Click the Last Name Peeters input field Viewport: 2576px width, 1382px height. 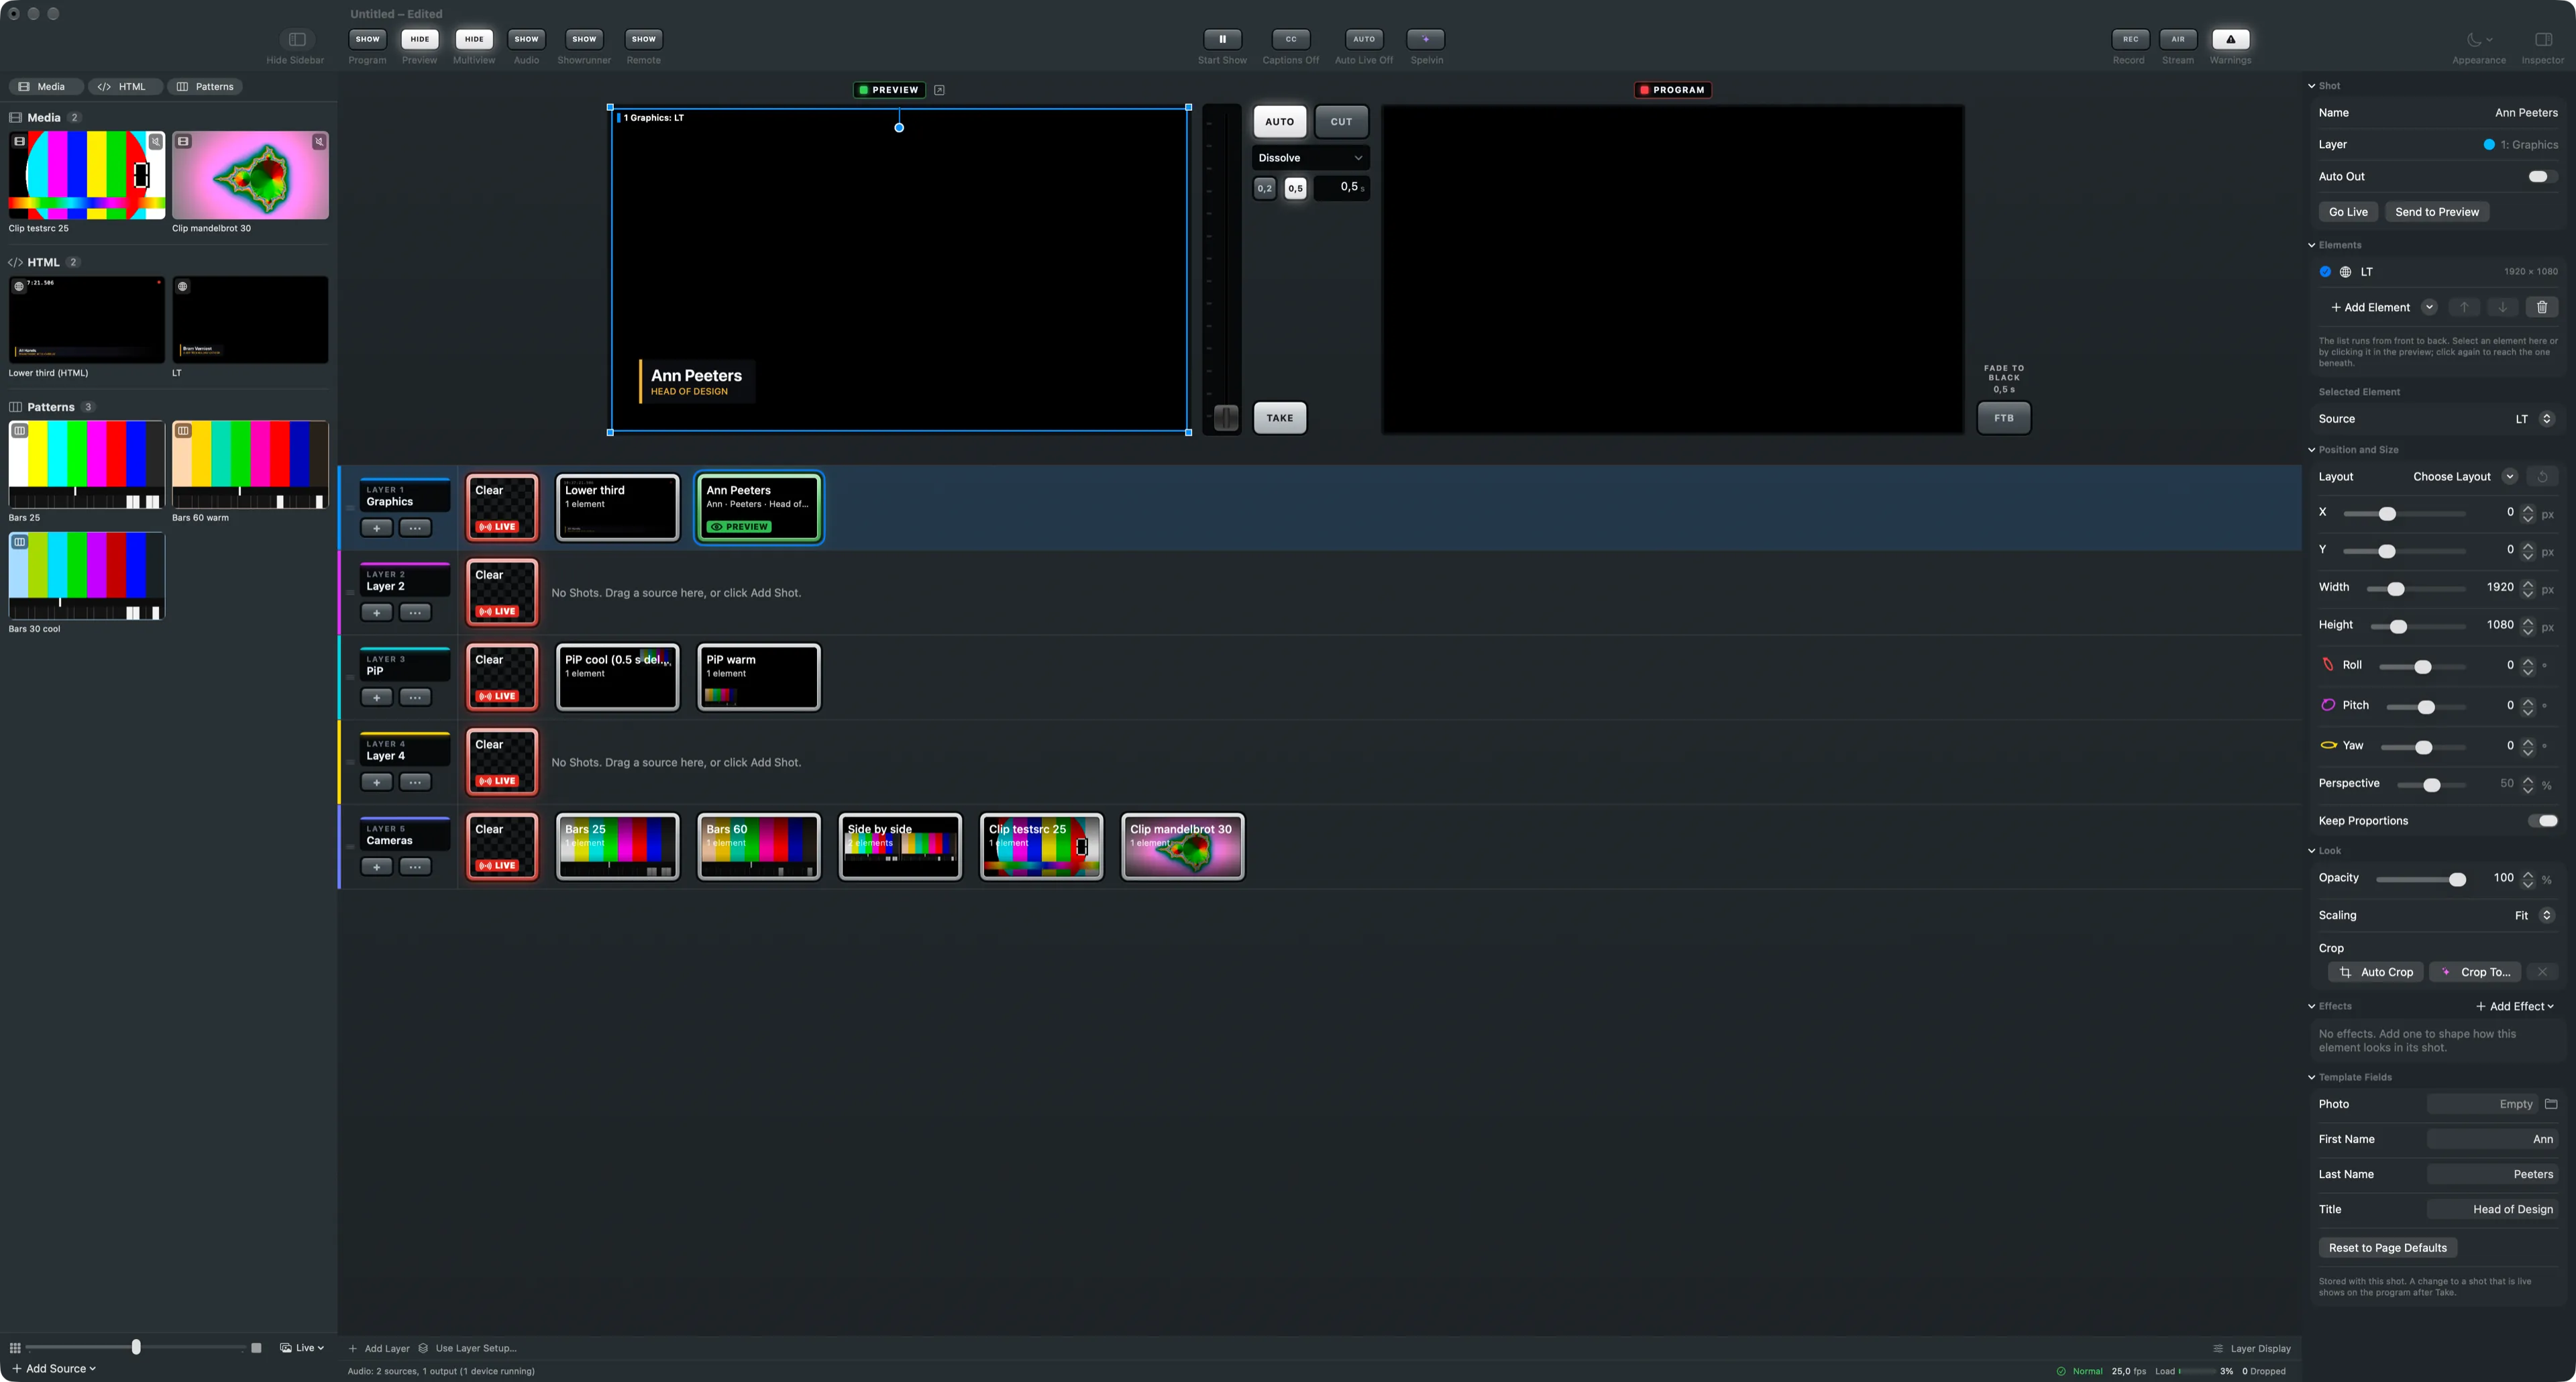coord(2492,1174)
